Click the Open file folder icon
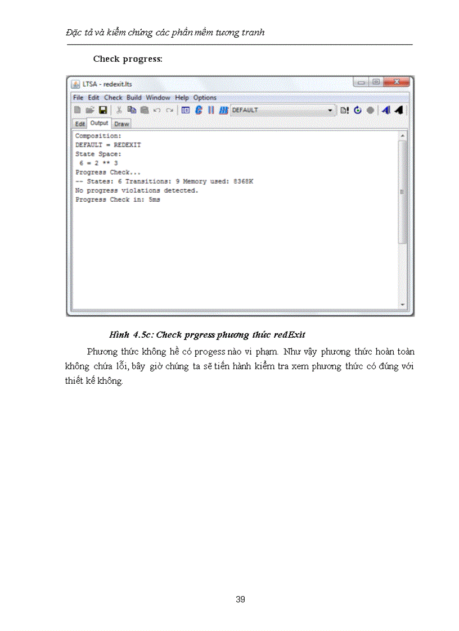Screen dimensions: 459x631 click(90, 110)
